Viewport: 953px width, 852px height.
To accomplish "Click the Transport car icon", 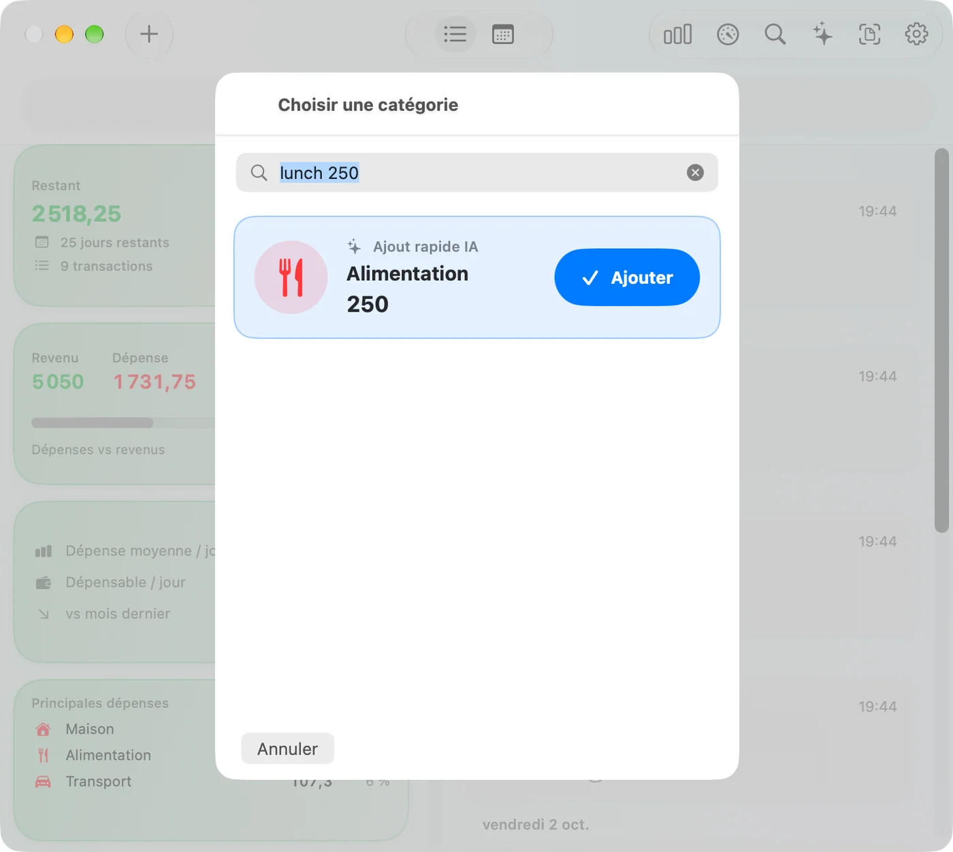I will point(43,782).
